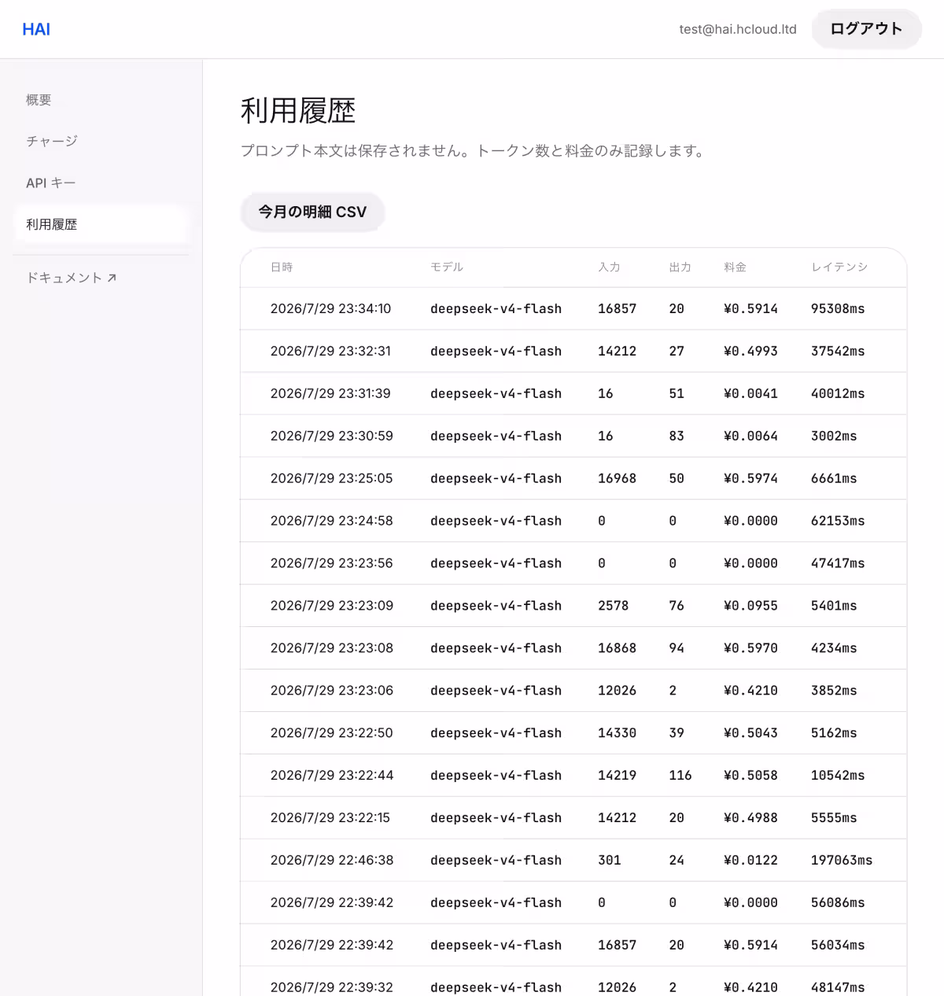Viewport: 944px width, 996px height.
Task: Click the ログアウト button
Action: point(866,29)
